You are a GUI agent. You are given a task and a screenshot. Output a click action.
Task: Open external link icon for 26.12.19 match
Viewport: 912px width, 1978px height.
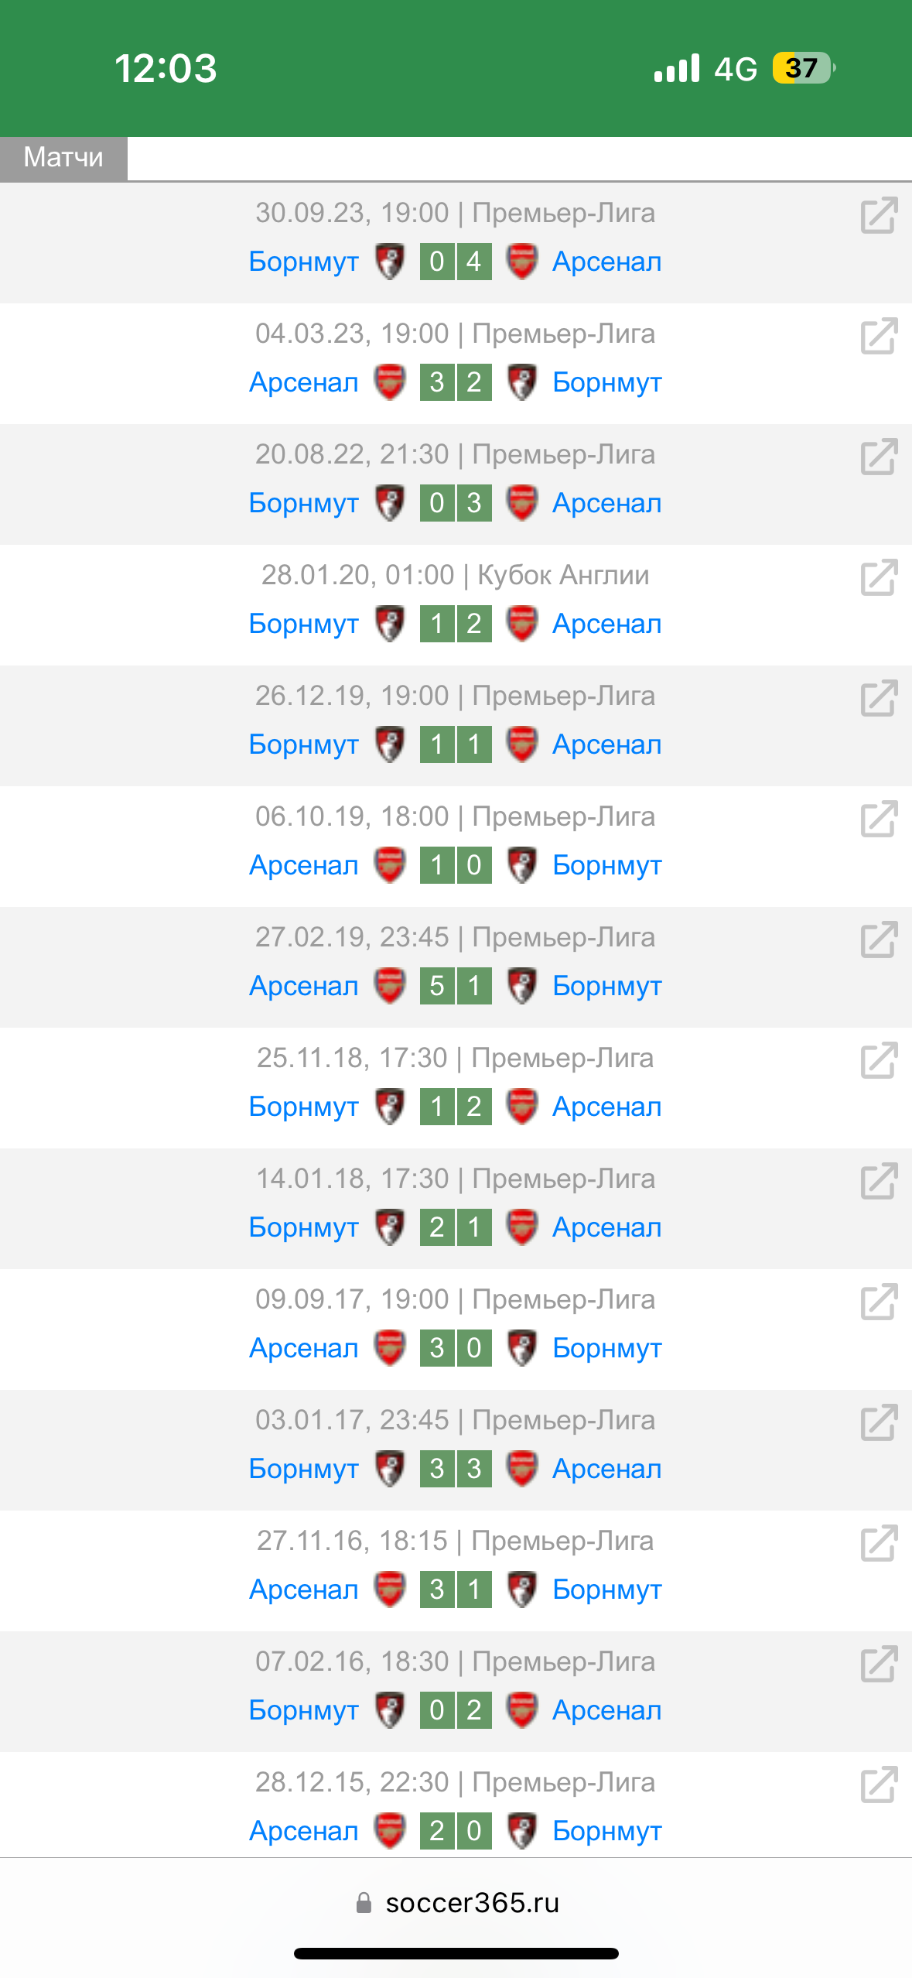click(879, 698)
